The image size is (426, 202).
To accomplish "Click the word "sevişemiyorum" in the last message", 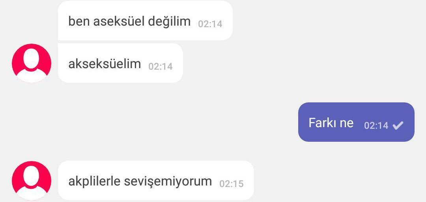I will 168,182.
